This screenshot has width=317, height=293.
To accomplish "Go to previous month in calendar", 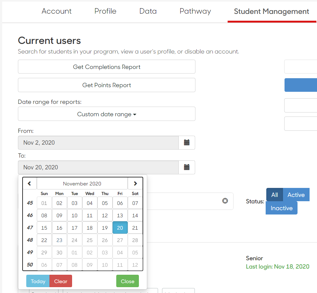I will (x=29, y=184).
